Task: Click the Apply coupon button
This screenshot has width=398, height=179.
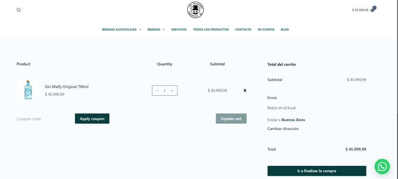Action: [92, 119]
